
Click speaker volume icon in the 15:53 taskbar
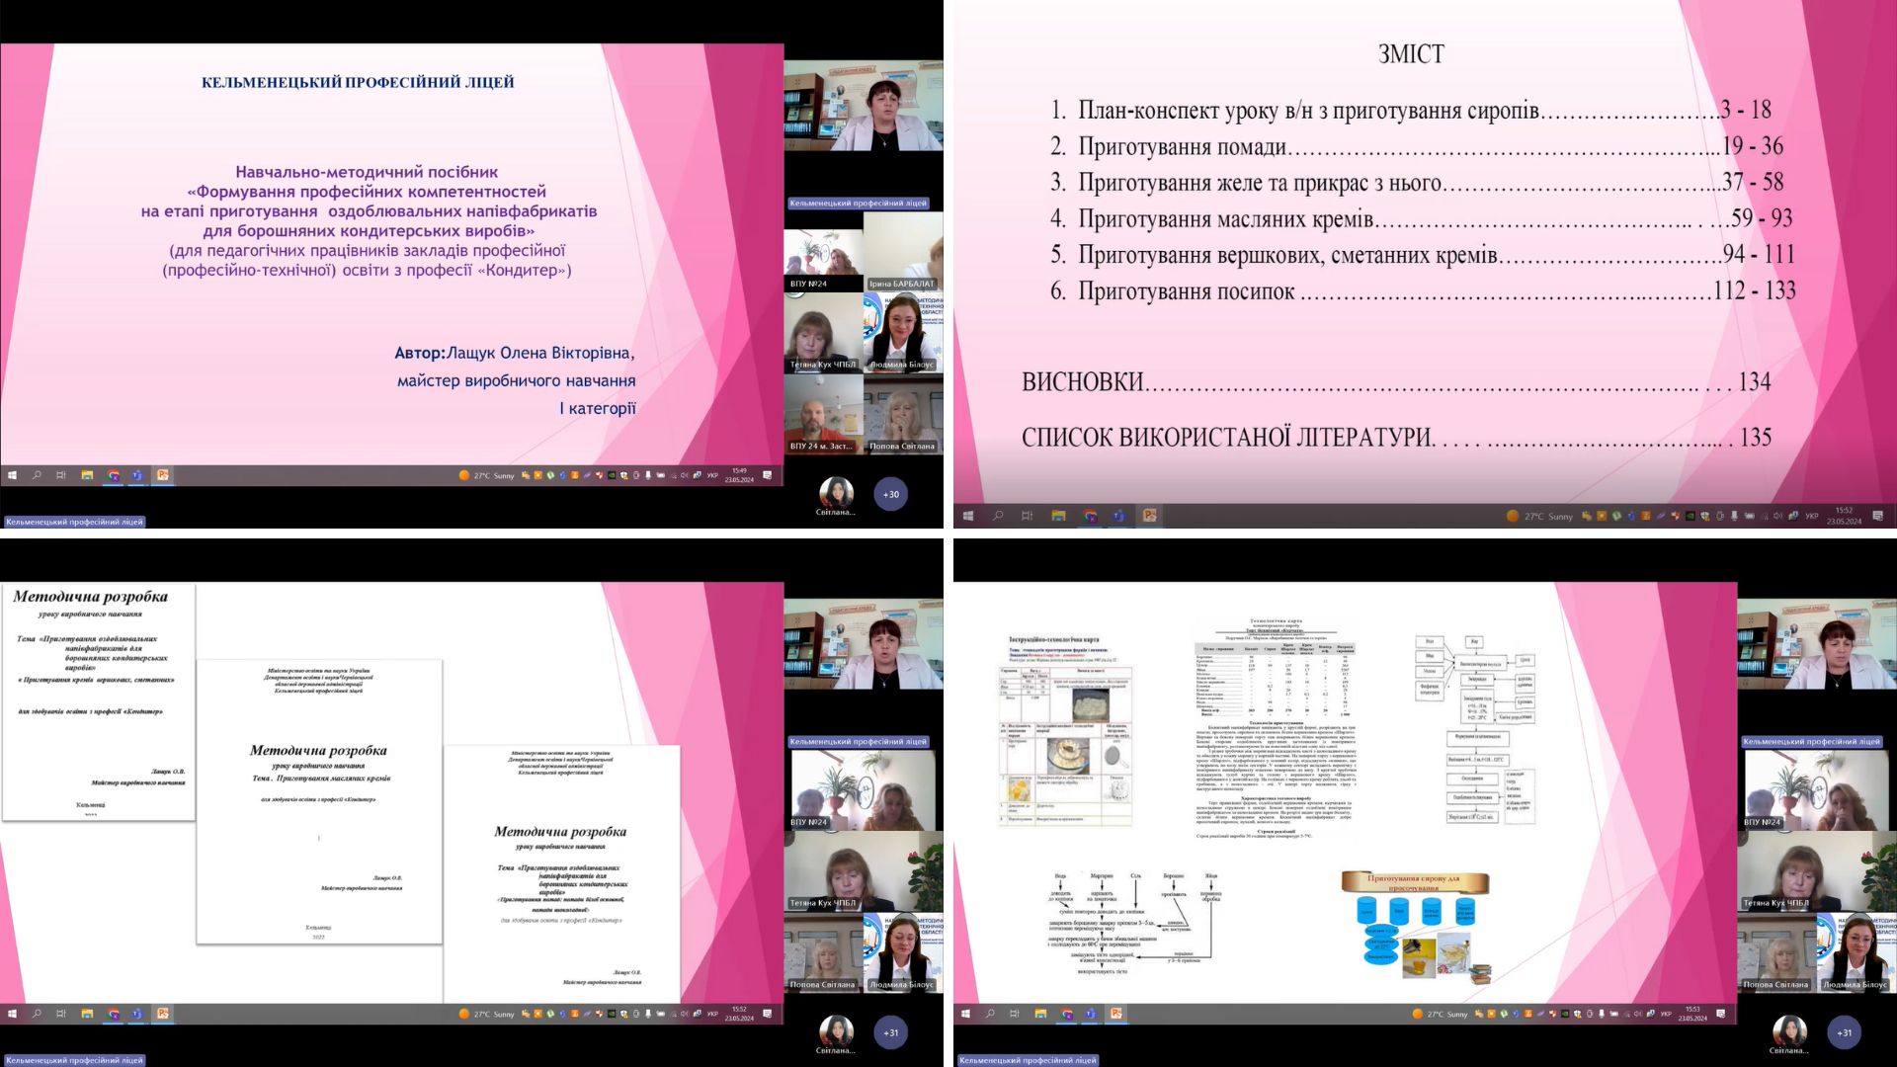pyautogui.click(x=1639, y=1014)
